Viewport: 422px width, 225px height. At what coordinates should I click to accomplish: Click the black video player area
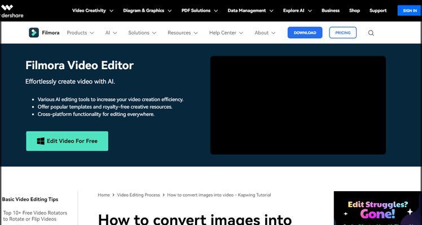[298, 105]
